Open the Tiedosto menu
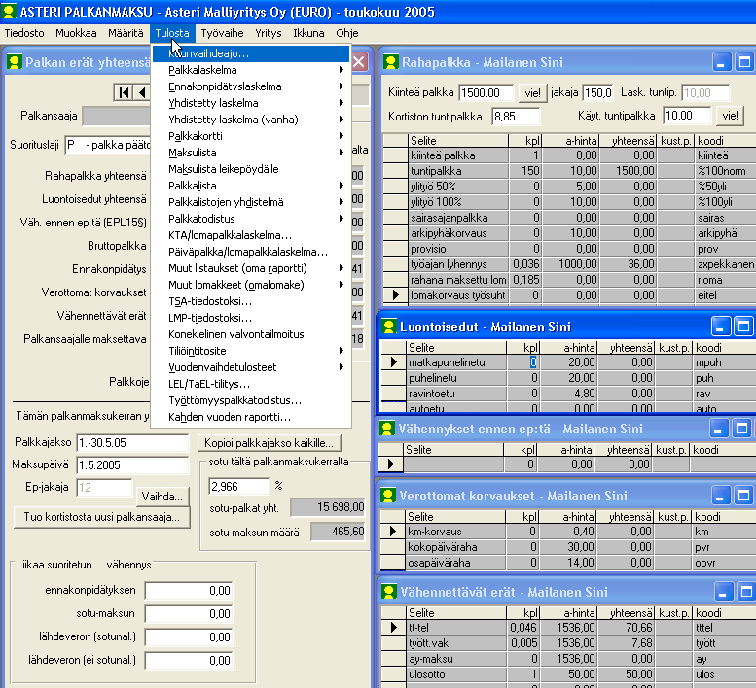Viewport: 756px width, 688px height. [x=24, y=33]
